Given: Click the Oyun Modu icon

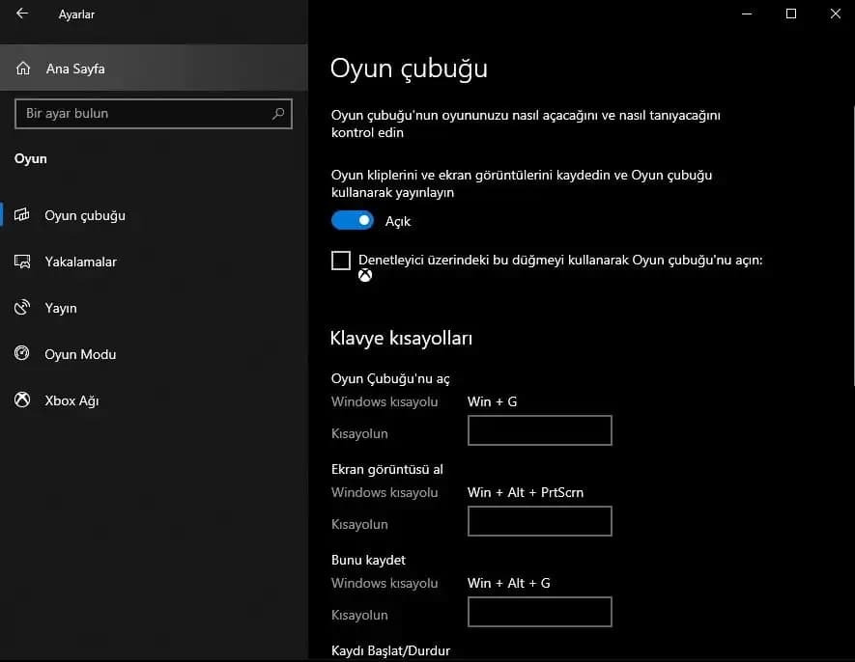Looking at the screenshot, I should tap(22, 354).
